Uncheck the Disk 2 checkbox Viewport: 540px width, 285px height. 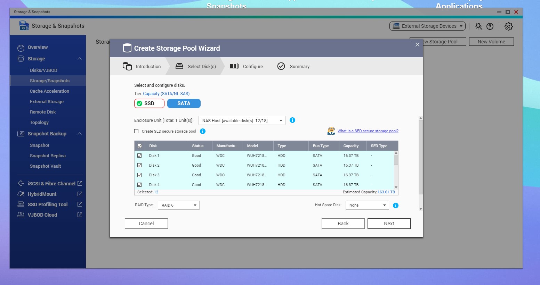click(x=139, y=165)
